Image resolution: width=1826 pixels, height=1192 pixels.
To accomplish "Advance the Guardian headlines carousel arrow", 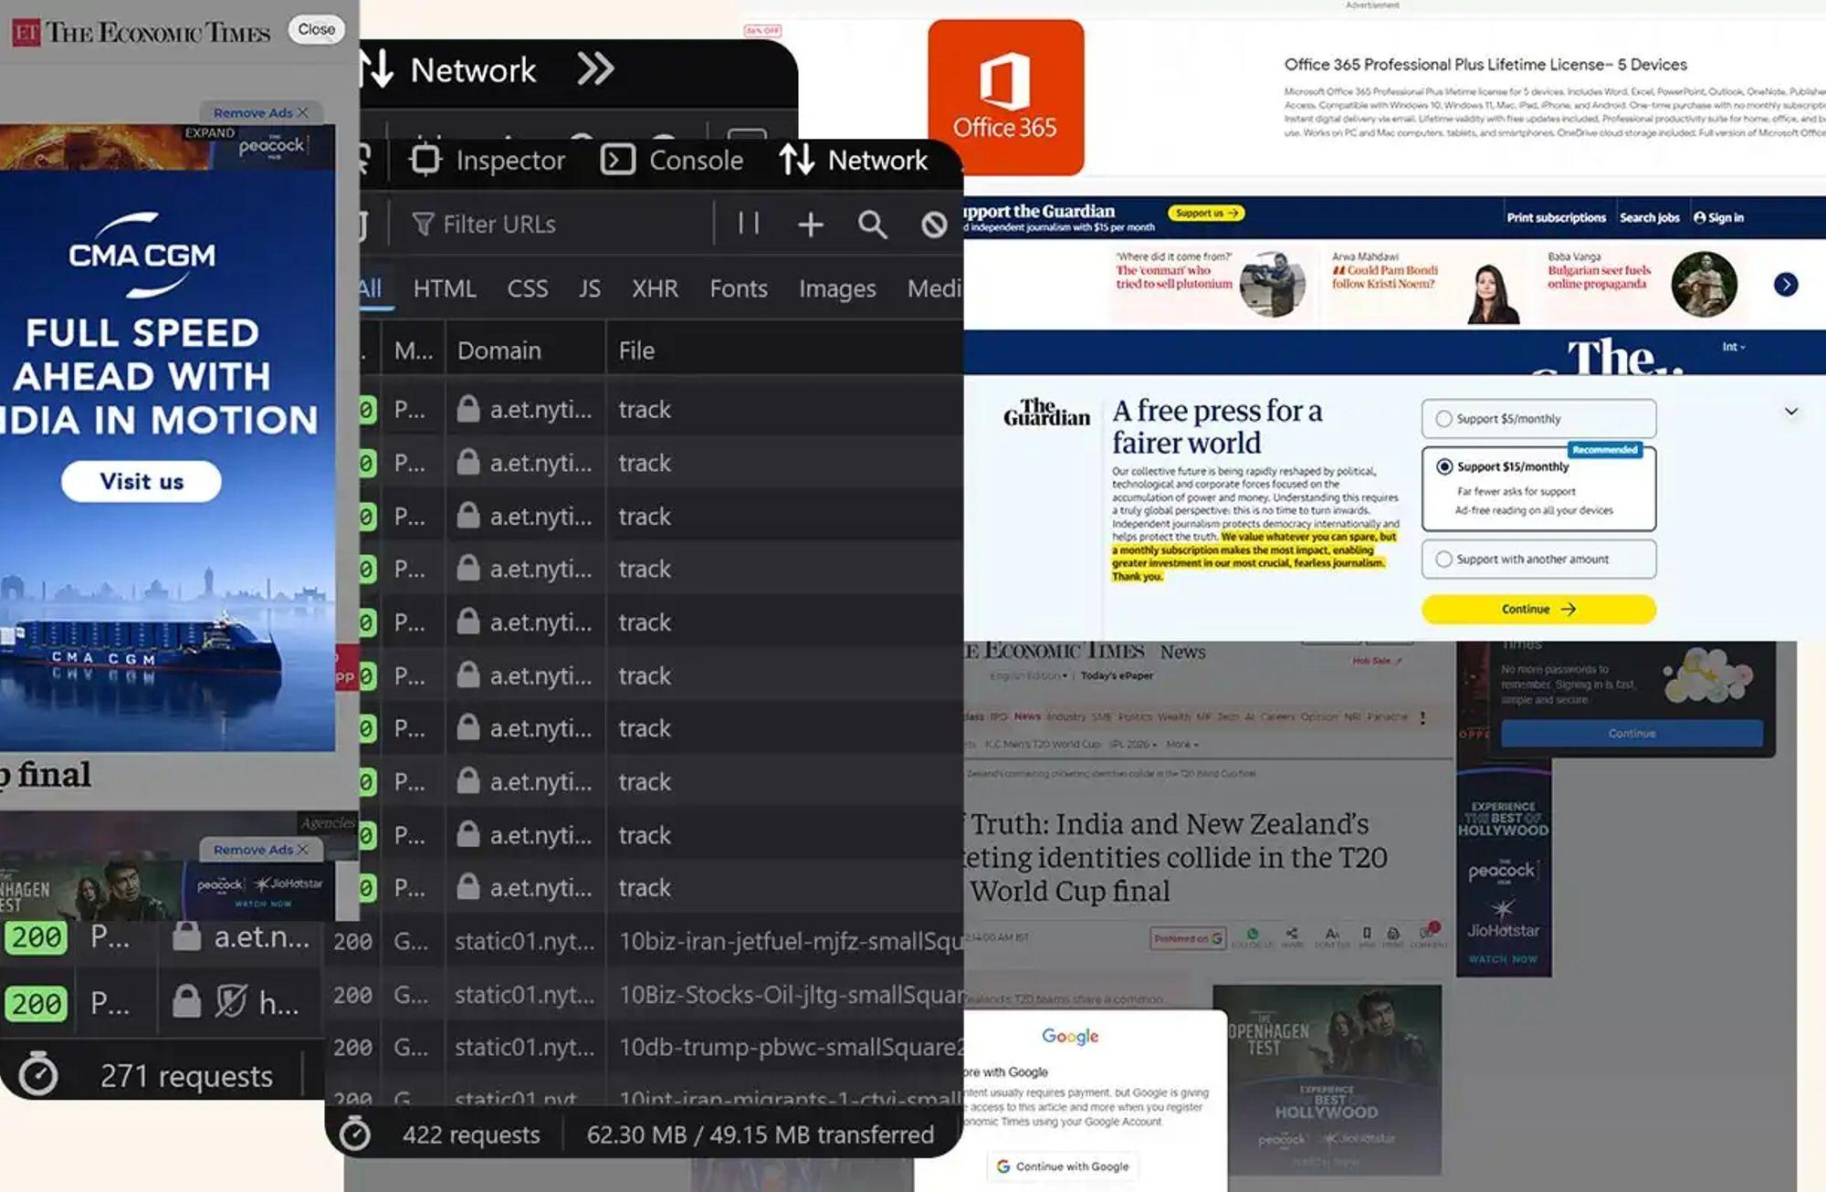I will [1786, 285].
